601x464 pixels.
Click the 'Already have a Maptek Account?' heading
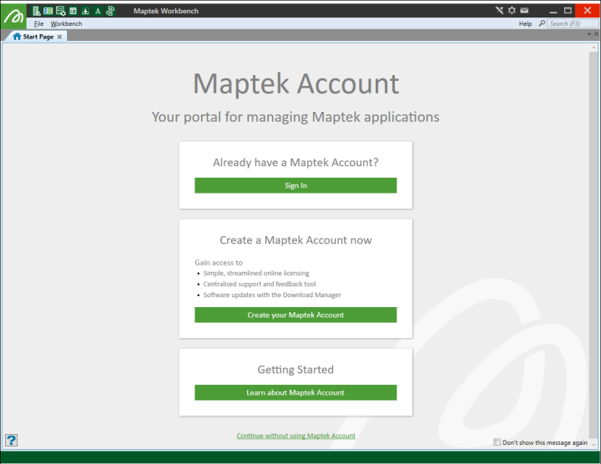click(295, 163)
